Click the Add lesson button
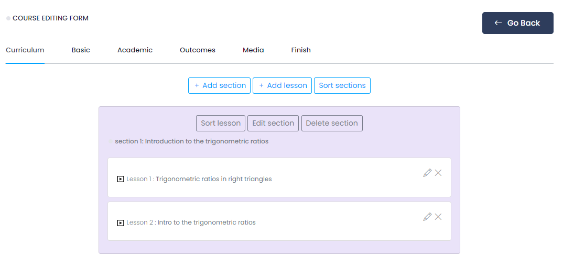Screen dimensions: 563x257 pyautogui.click(x=283, y=86)
